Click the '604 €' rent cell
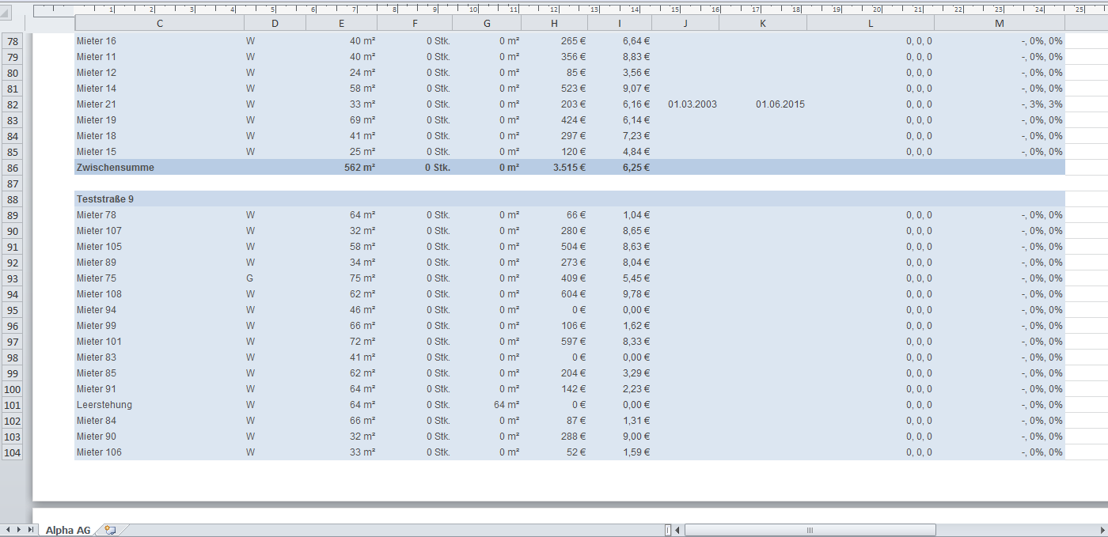This screenshot has height=537, width=1108. [x=554, y=293]
